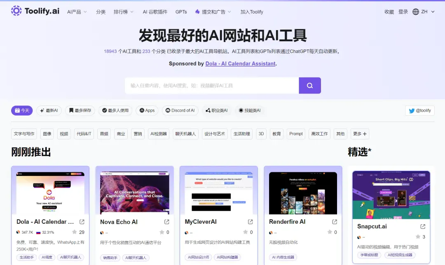Select AI检测器 category
The image size is (445, 265).
coord(159,134)
